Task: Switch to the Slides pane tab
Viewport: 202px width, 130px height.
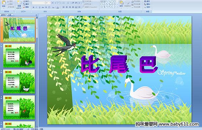Action: [3, 15]
